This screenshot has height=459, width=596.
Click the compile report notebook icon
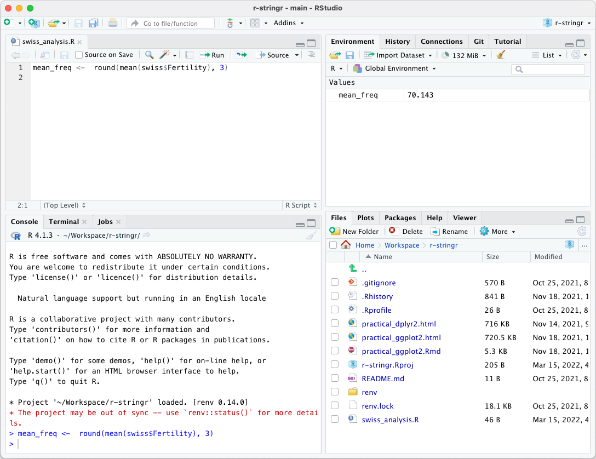pyautogui.click(x=189, y=55)
